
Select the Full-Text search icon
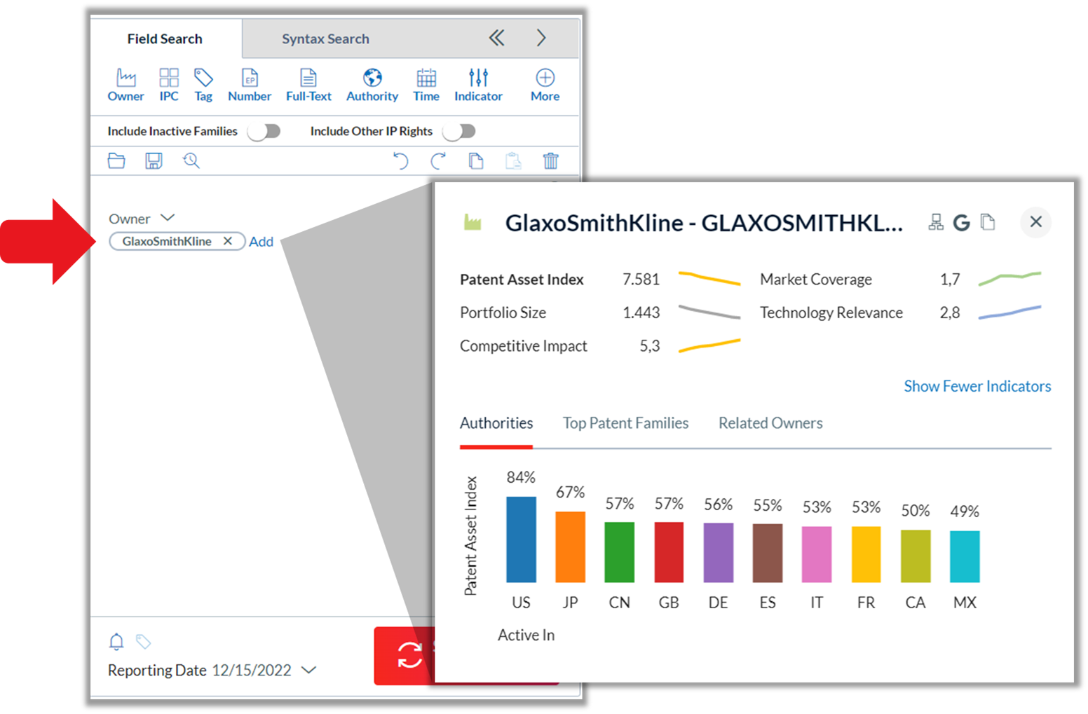(308, 85)
